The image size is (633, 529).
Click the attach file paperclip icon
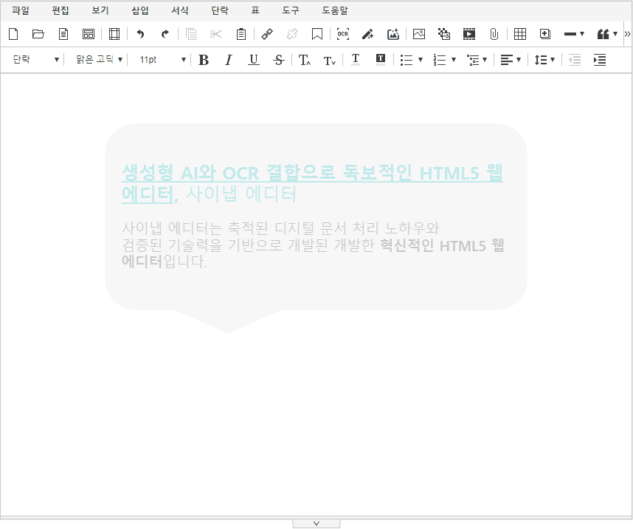(494, 34)
